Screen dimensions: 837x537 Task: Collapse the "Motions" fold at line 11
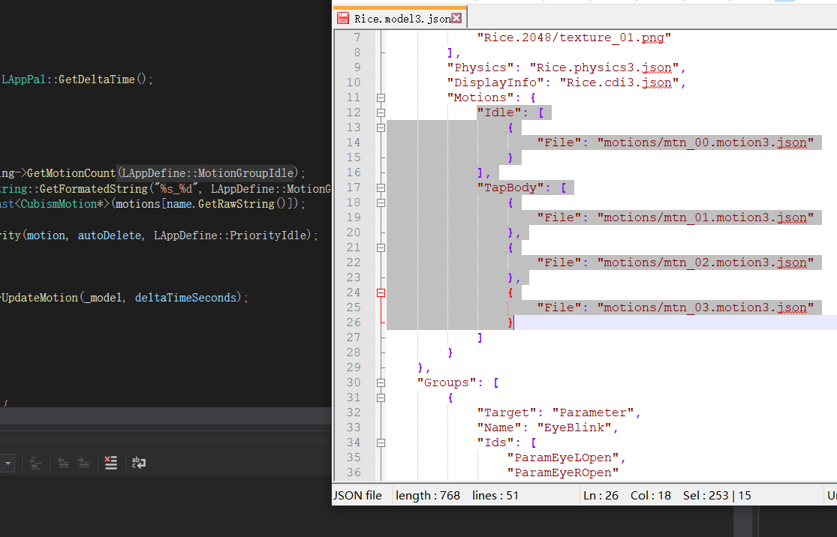381,97
